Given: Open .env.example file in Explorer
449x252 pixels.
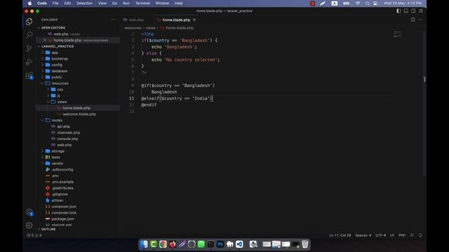Looking at the screenshot, I should click(x=62, y=182).
